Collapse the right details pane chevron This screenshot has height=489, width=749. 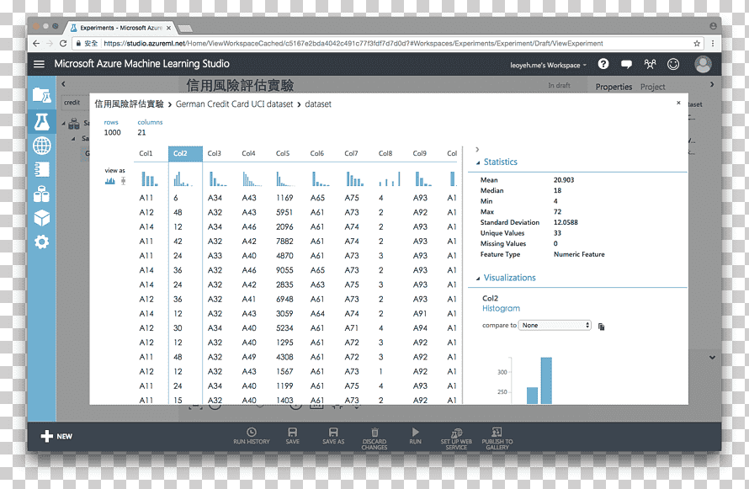(477, 150)
